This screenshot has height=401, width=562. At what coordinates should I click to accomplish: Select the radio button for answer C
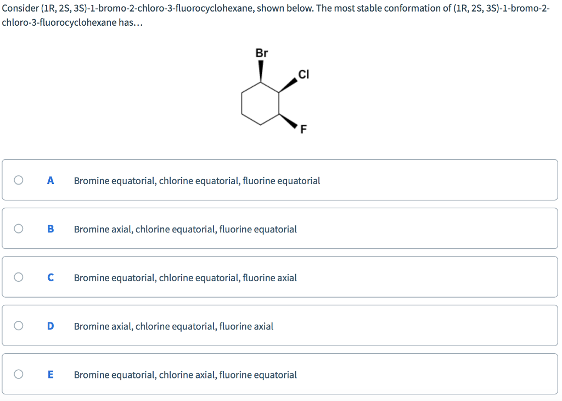click(18, 277)
